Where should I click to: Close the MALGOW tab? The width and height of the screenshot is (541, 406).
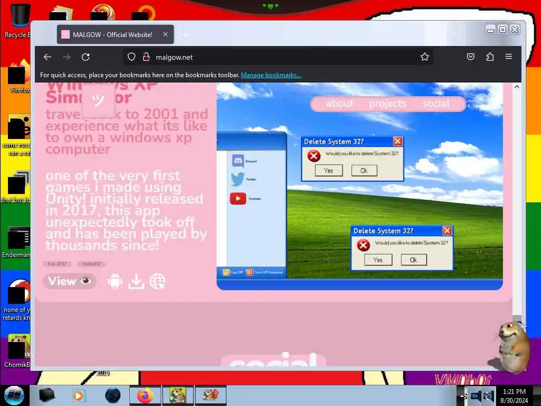click(x=165, y=34)
